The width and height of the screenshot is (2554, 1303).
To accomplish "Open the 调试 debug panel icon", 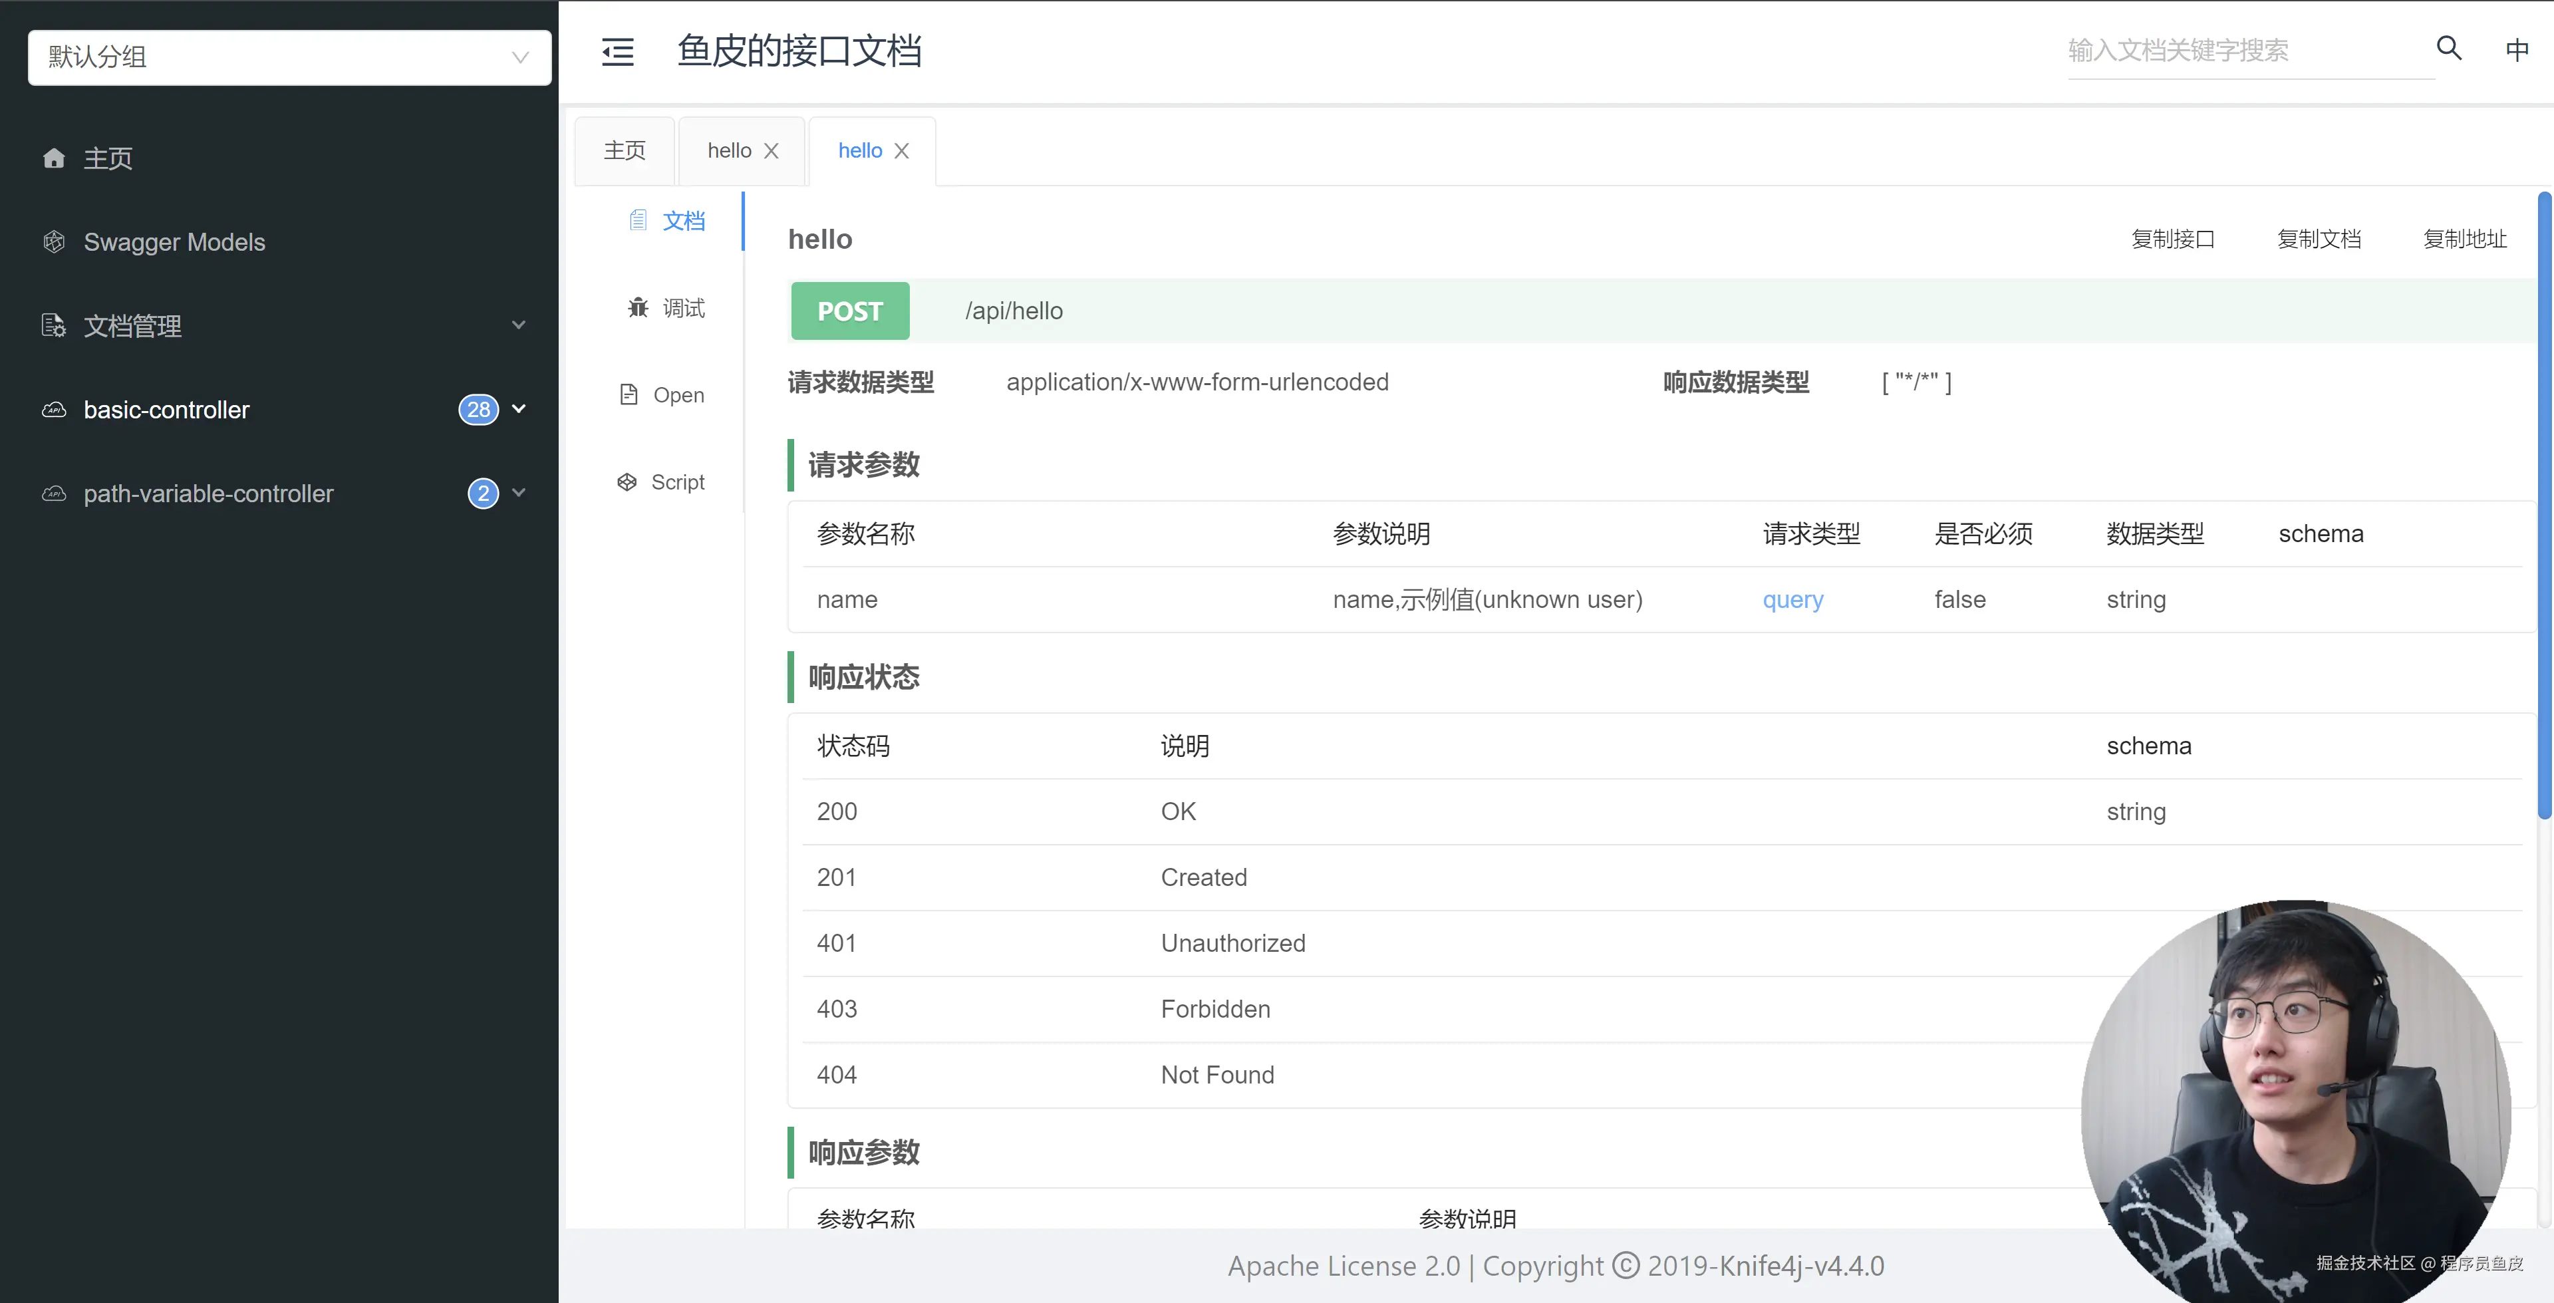I will coord(638,307).
